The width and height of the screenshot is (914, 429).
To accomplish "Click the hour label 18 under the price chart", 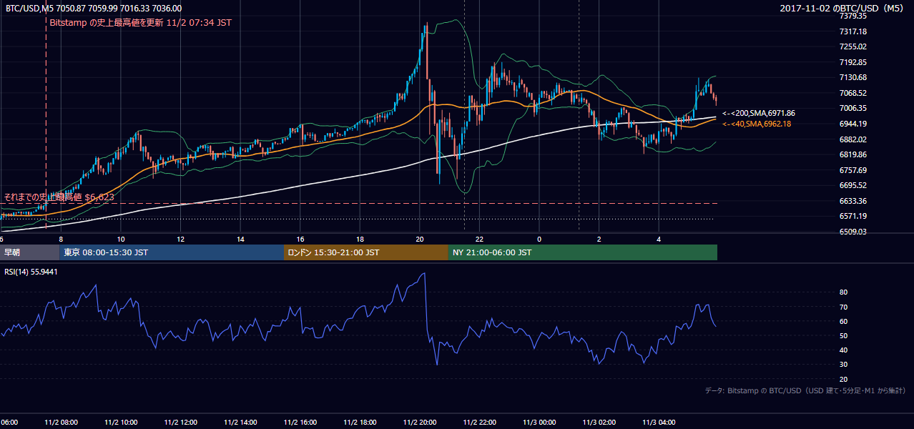I will point(360,239).
